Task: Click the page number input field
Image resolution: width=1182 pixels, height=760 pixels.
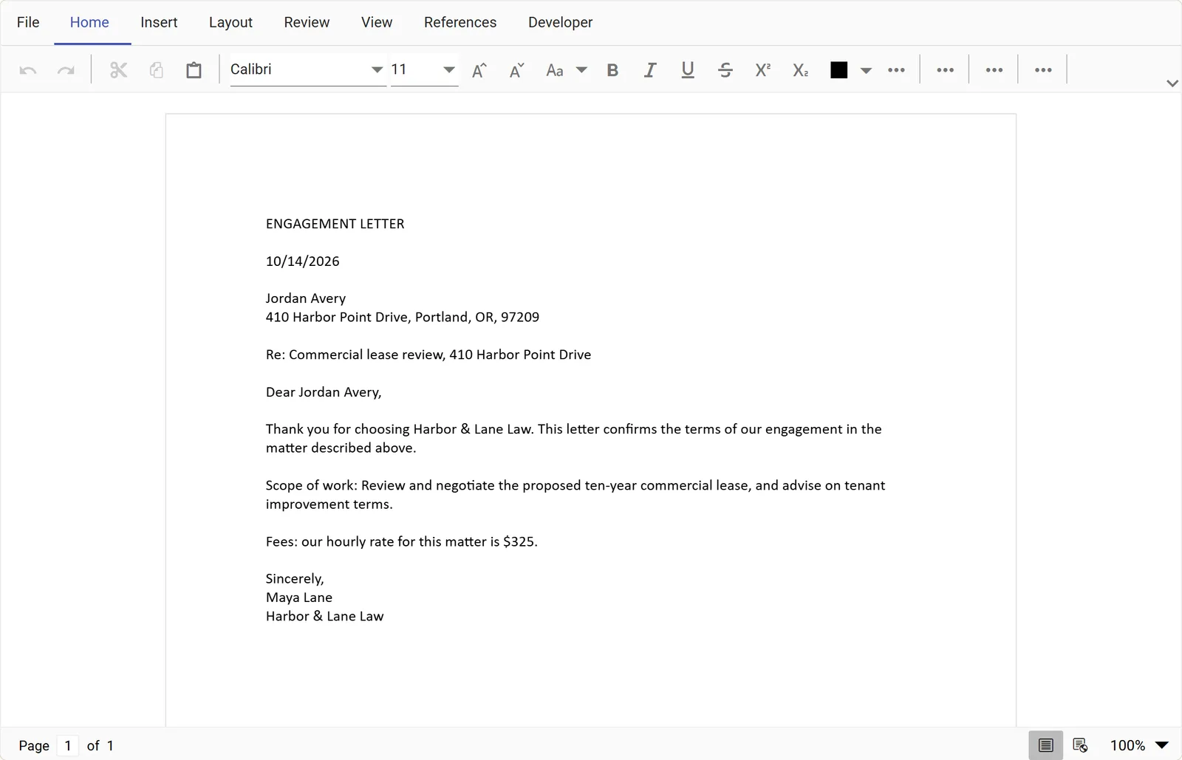Action: [x=67, y=745]
